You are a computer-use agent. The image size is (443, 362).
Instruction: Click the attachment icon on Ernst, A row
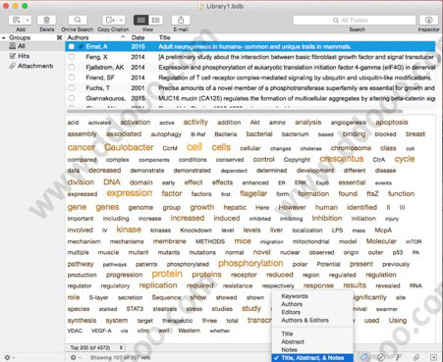pos(81,47)
